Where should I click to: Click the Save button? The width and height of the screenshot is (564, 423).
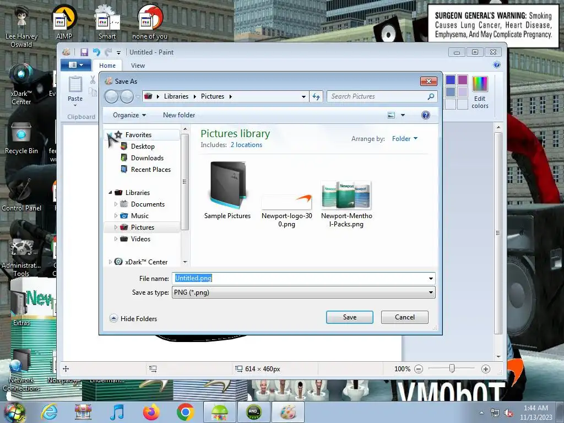coord(350,317)
